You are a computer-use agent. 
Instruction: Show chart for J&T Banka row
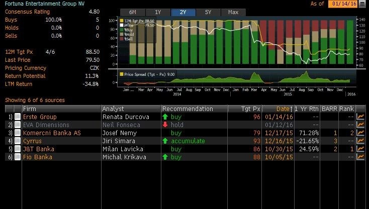tap(360, 149)
